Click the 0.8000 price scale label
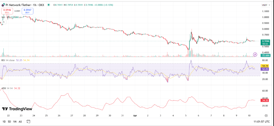The width and height of the screenshot is (274, 126). [265, 29]
